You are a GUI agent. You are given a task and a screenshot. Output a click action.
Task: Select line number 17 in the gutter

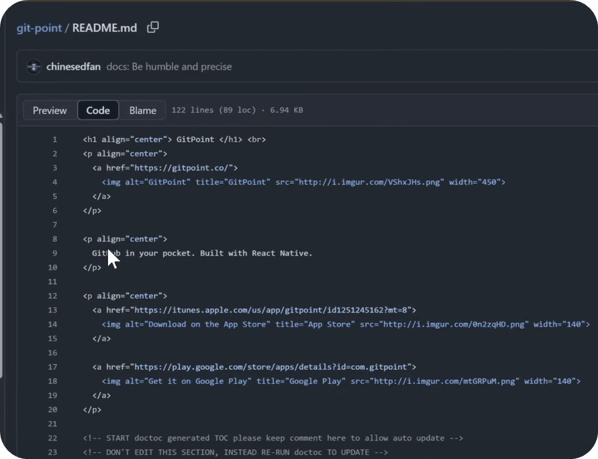tap(53, 367)
